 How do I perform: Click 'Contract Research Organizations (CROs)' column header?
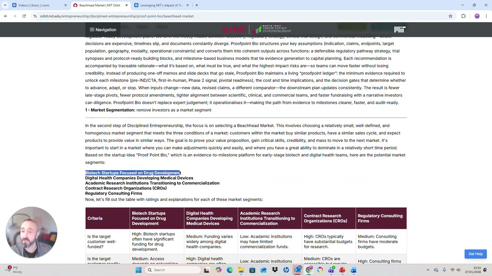[329, 219]
